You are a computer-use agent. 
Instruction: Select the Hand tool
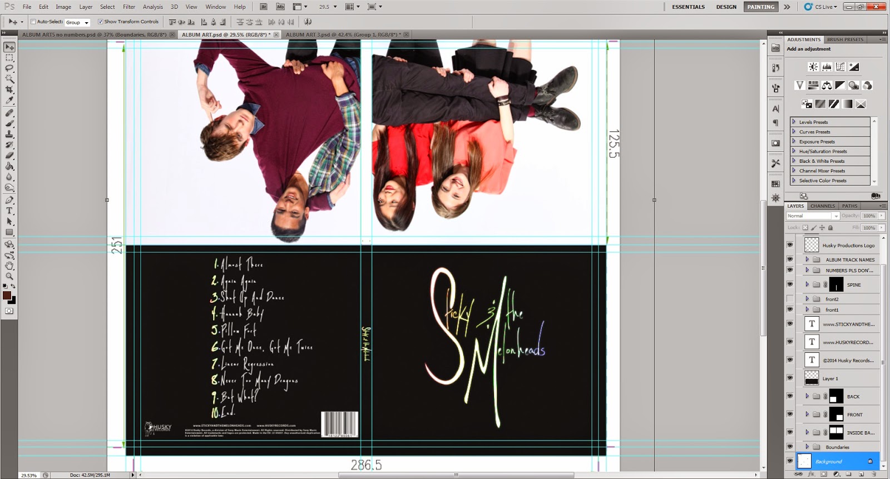click(9, 266)
